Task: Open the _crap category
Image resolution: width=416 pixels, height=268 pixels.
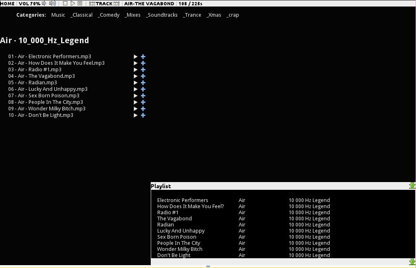Action: click(x=233, y=15)
